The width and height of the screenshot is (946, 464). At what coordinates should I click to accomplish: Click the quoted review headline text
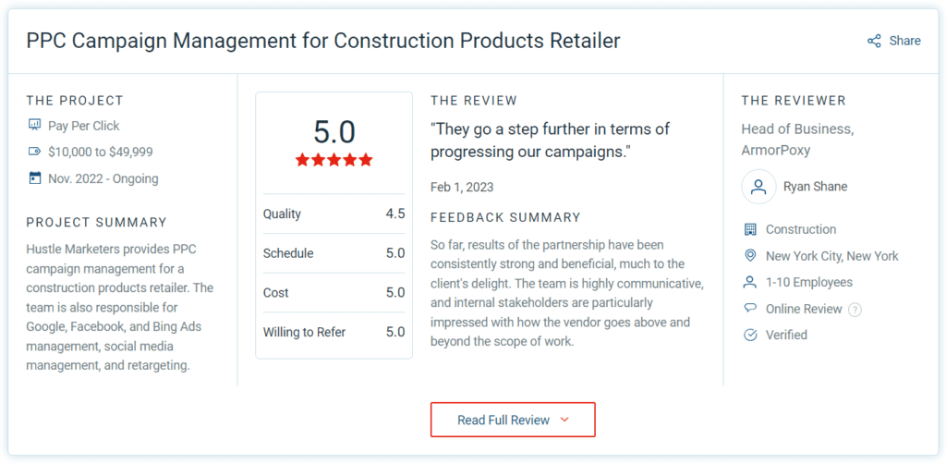pyautogui.click(x=550, y=140)
